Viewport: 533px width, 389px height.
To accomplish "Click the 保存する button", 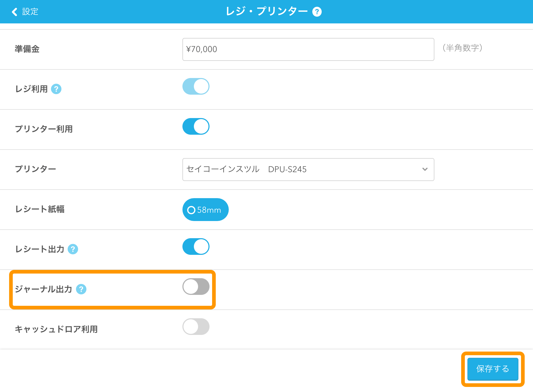I will [493, 369].
